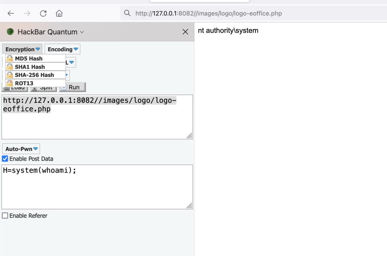This screenshot has height=256, width=387.
Task: Click the resize grip of post data textarea
Action: coord(189,206)
